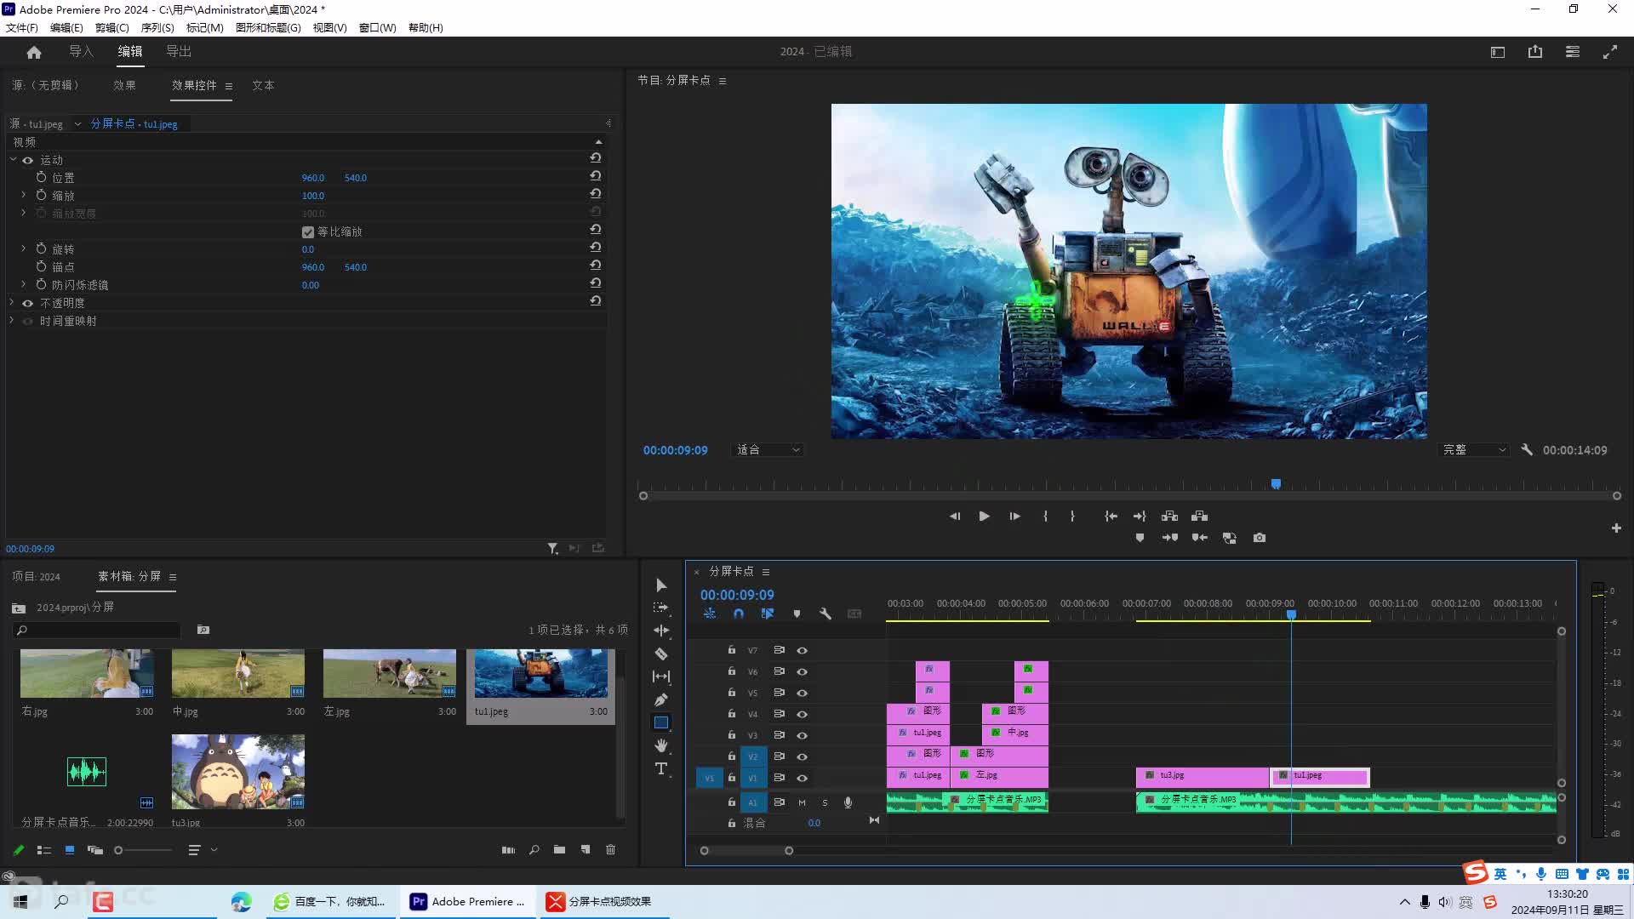Reset the 位置 position parameter

pos(596,176)
